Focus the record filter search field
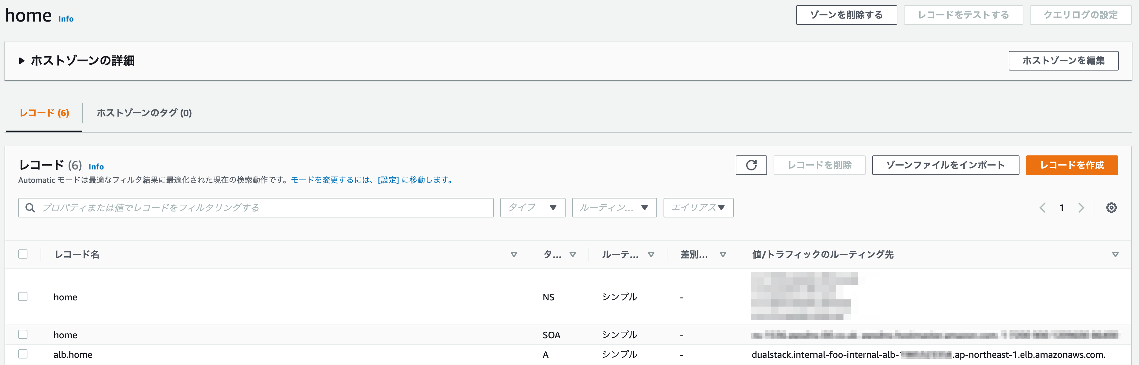The image size is (1139, 365). pyautogui.click(x=256, y=208)
